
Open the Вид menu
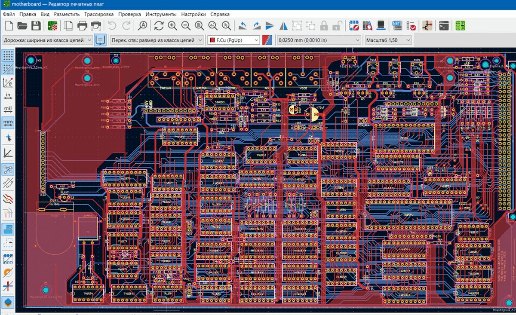tap(45, 14)
